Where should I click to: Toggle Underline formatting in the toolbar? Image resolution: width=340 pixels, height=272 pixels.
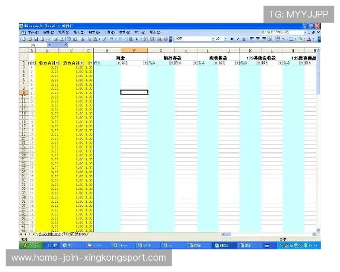tap(244, 39)
